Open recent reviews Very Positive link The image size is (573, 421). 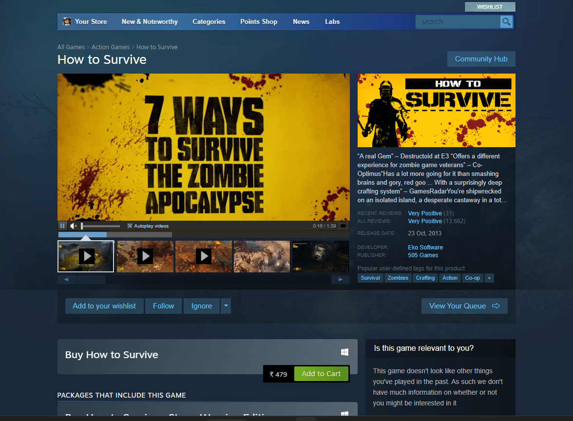(425, 213)
